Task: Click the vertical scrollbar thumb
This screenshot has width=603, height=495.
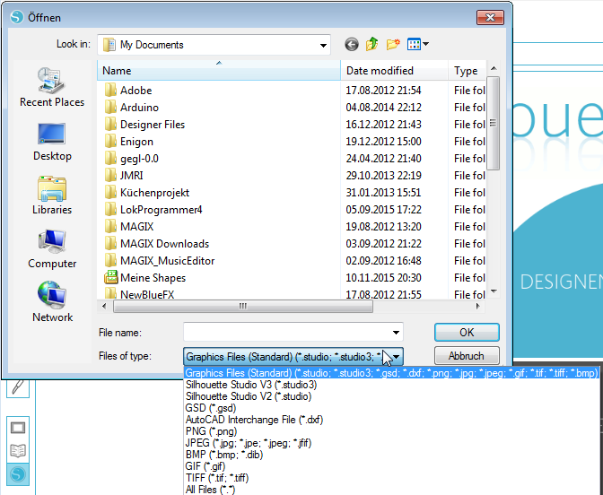Action: click(493, 123)
